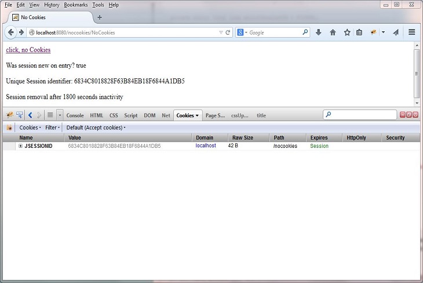
Task: Close the Firebug panel with the red button
Action: coord(415,115)
